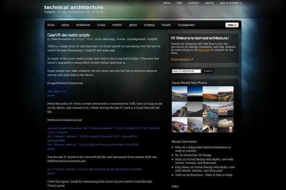
Task: Click the search link in top bar
Action: point(209,3)
